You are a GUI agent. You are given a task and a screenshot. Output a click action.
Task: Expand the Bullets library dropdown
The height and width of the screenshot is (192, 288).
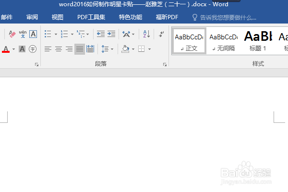56,34
